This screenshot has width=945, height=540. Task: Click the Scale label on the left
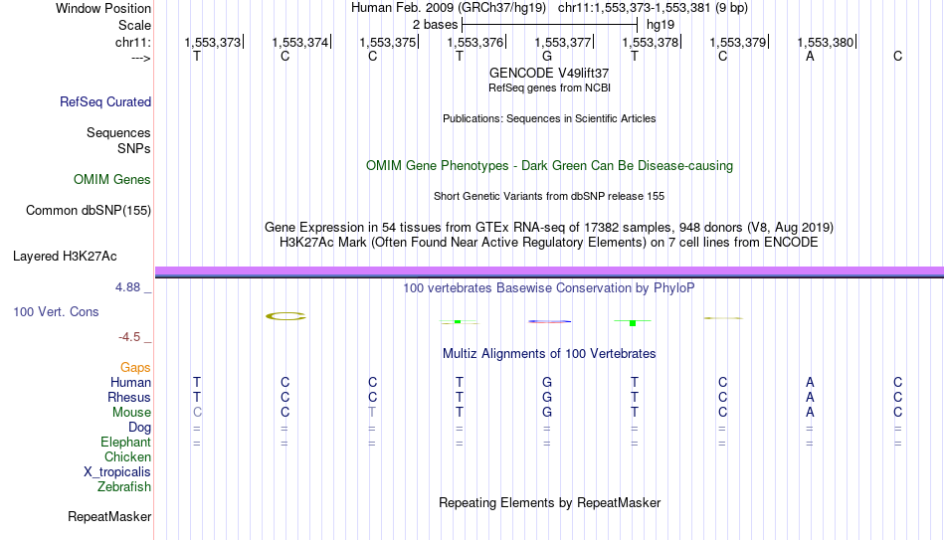pyautogui.click(x=135, y=25)
